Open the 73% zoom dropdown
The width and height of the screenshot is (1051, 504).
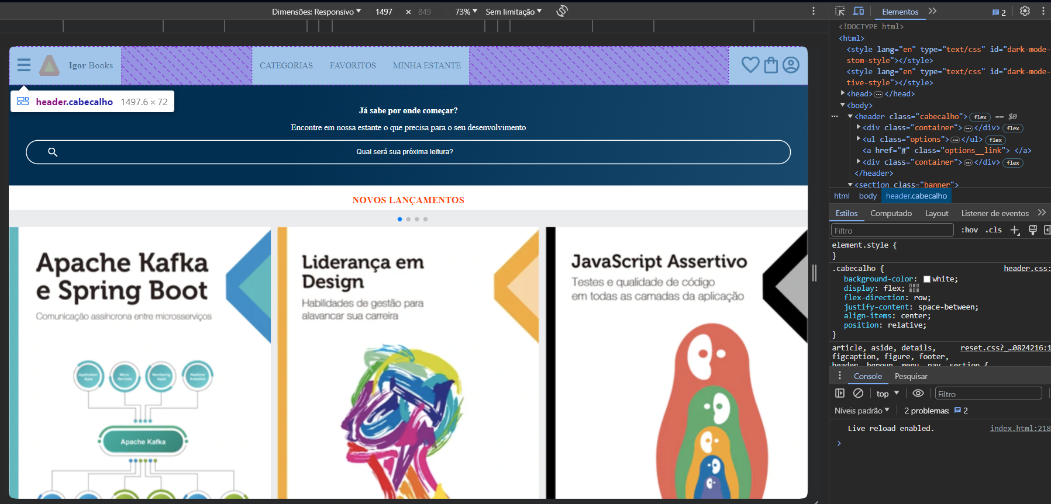coord(466,12)
